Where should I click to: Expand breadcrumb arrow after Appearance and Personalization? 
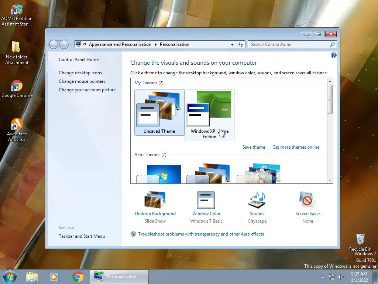pyautogui.click(x=155, y=44)
